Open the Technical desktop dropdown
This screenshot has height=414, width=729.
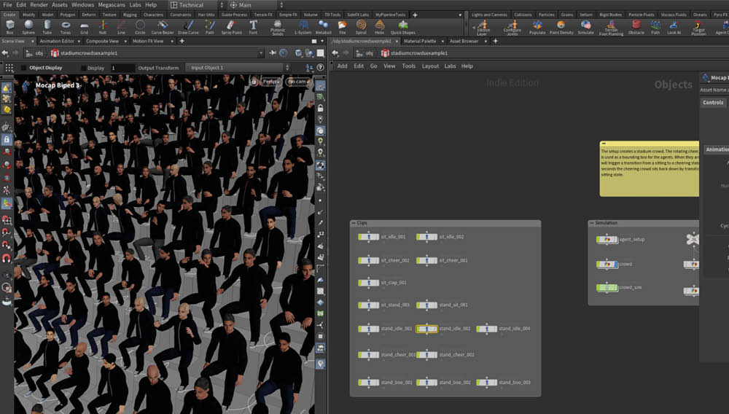point(193,5)
